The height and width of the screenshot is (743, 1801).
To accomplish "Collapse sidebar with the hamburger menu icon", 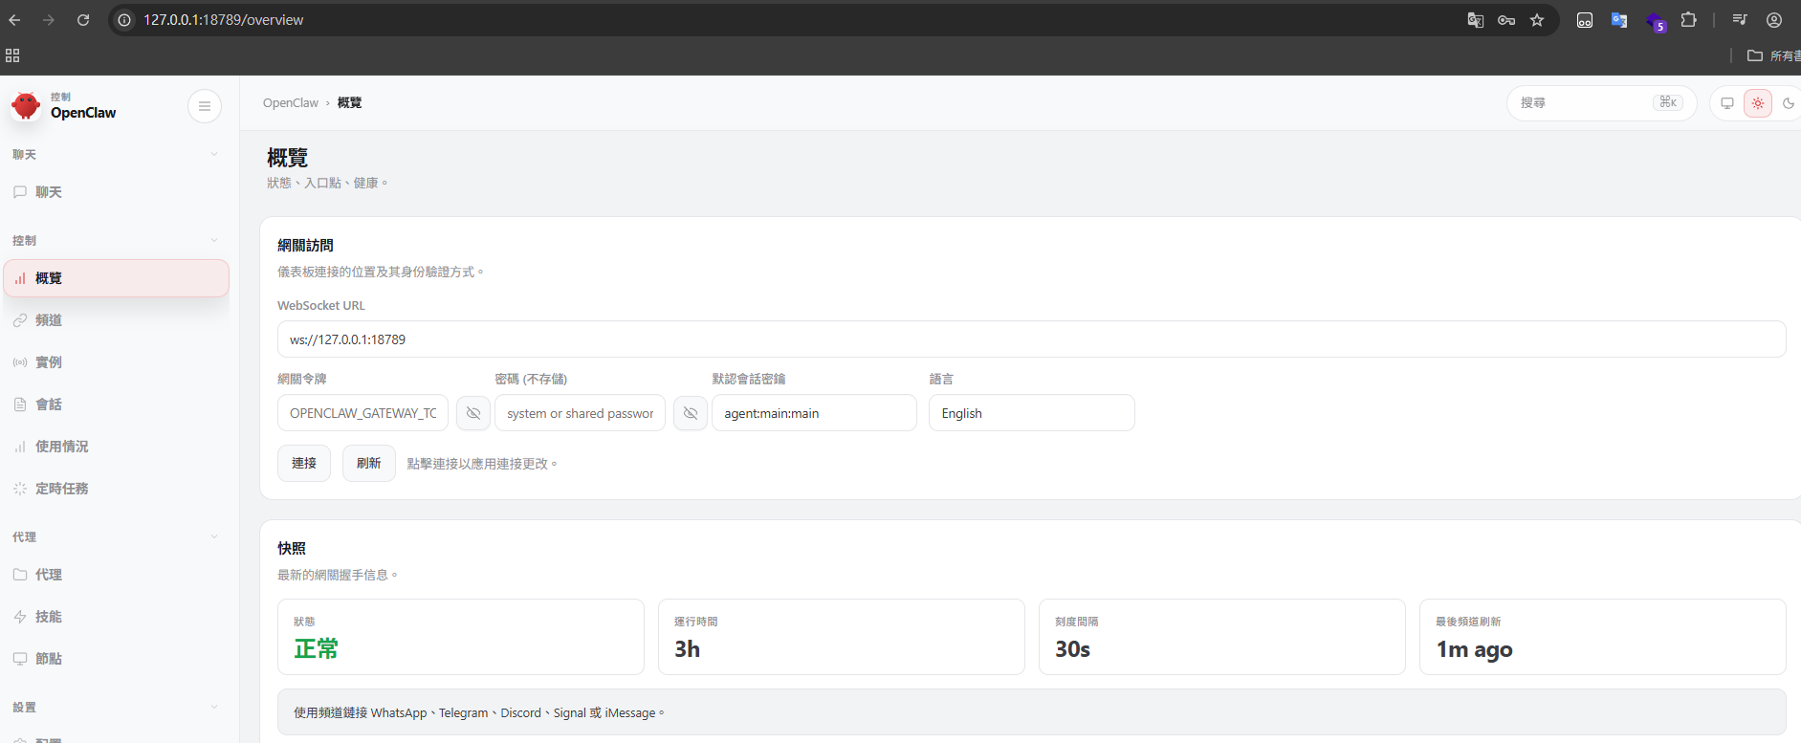I will 204,106.
